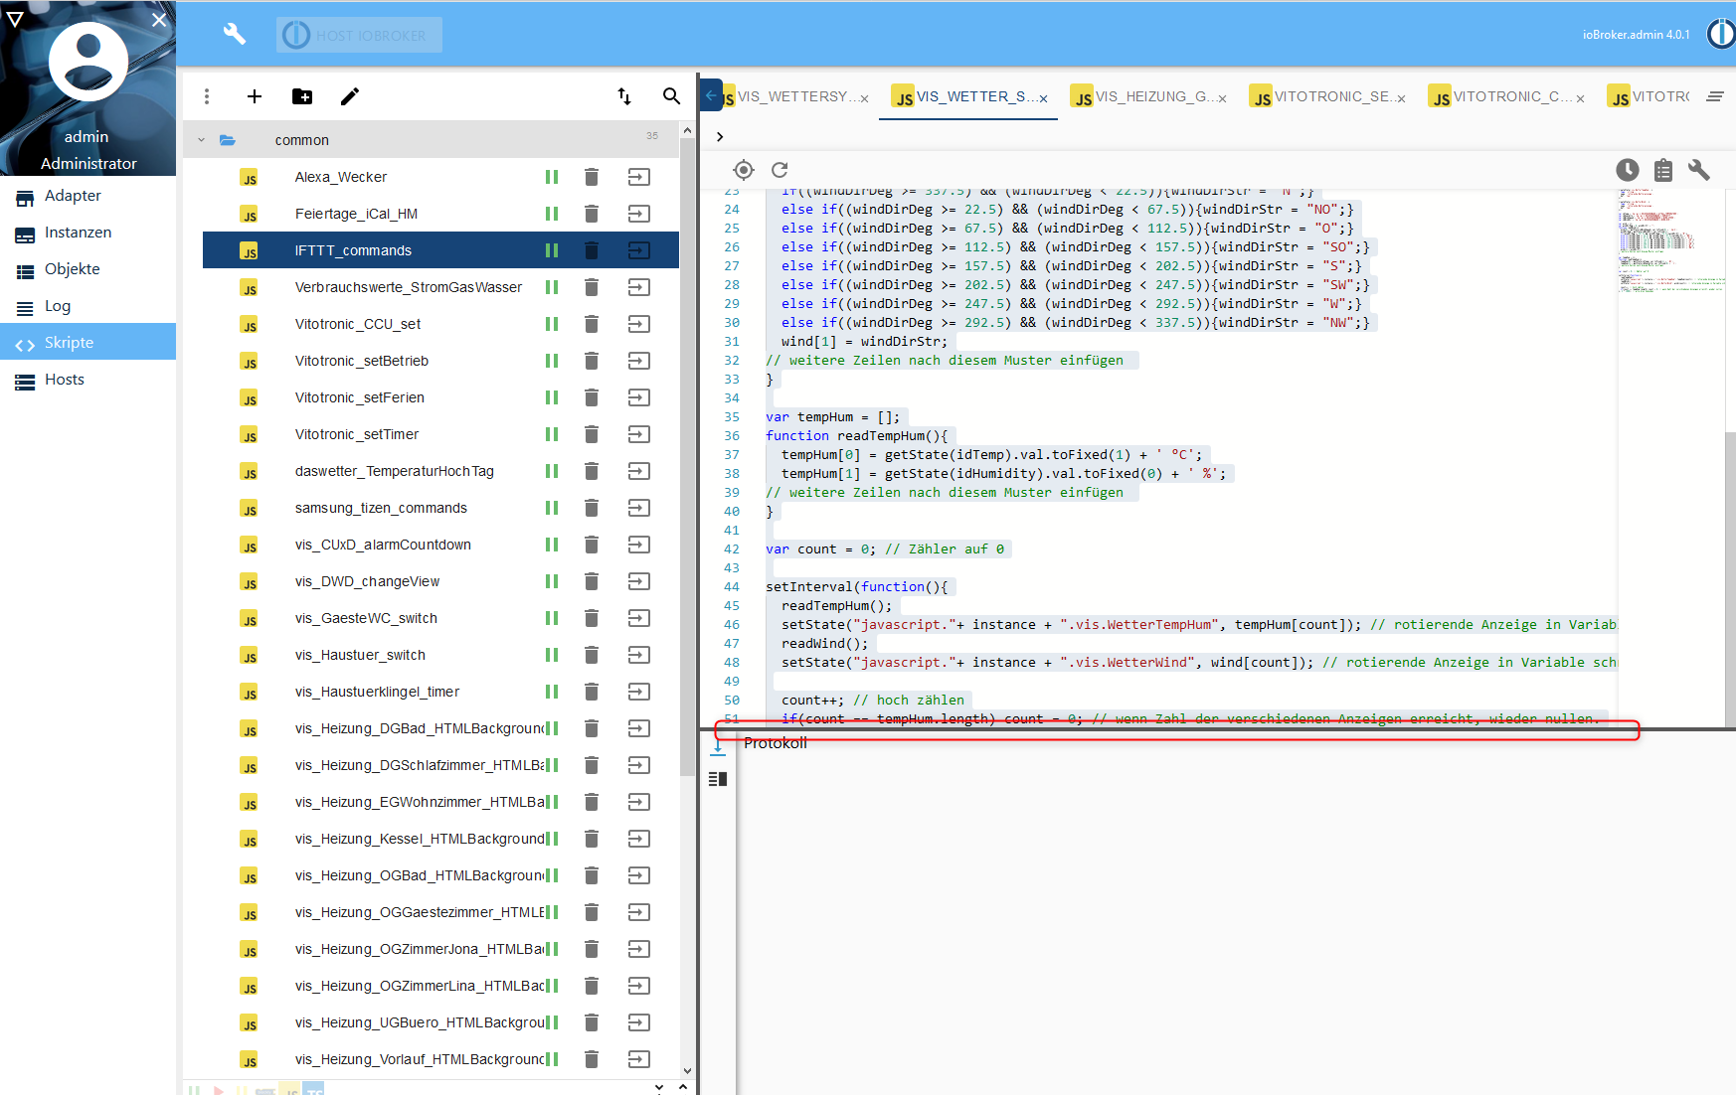Open the wrench settings icon in top bar
Image resolution: width=1736 pixels, height=1095 pixels.
(x=235, y=35)
